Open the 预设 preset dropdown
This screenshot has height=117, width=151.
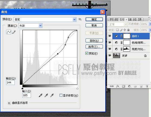(74, 19)
